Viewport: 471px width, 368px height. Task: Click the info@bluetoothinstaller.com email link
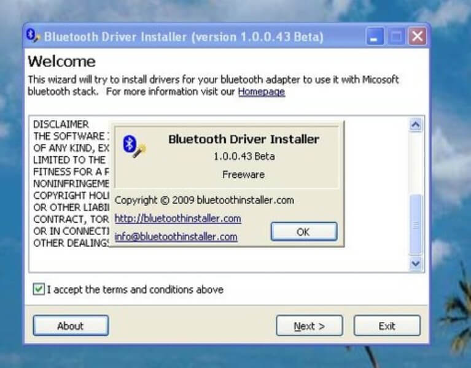point(176,237)
